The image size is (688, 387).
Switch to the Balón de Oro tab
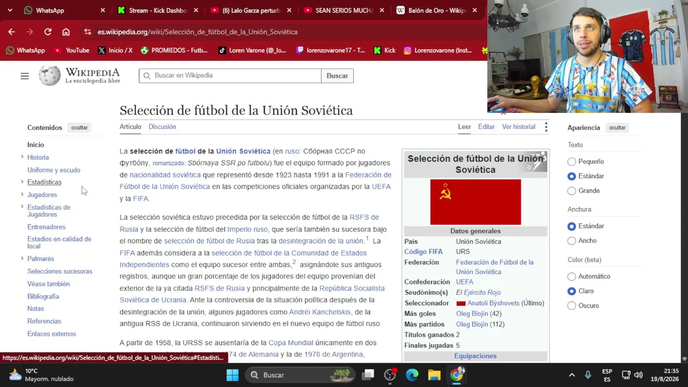tap(438, 10)
